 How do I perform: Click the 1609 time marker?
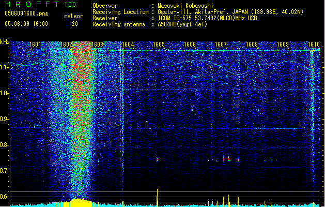pos(283,45)
